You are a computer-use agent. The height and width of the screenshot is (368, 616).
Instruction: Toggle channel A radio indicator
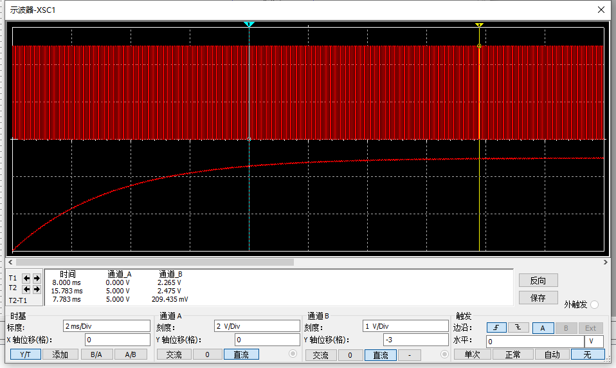click(293, 353)
